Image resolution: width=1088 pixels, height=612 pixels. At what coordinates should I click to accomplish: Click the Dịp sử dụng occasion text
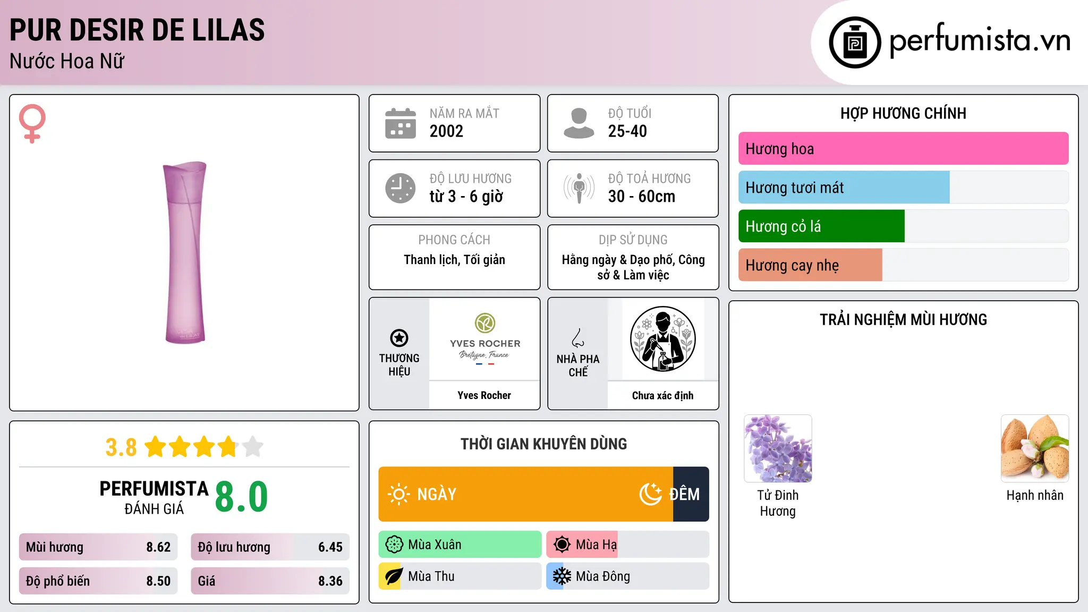tap(633, 267)
